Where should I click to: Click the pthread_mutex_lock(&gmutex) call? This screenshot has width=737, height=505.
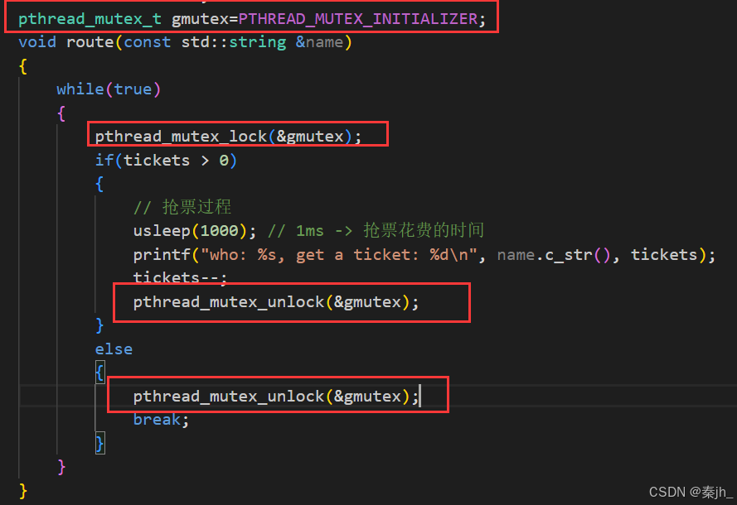tap(229, 137)
